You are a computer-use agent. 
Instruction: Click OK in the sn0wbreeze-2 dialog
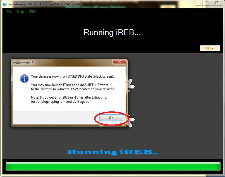tap(111, 118)
